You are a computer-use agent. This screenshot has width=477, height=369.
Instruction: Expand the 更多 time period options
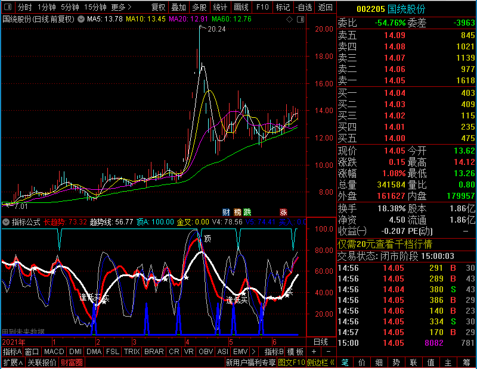121,7
